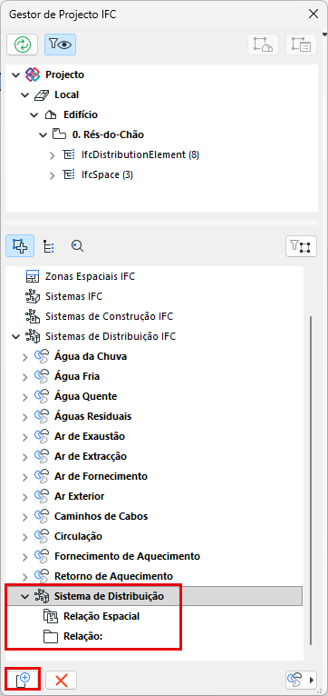Click the IfcDistributionElement list icon
This screenshot has width=328, height=696.
point(69,154)
